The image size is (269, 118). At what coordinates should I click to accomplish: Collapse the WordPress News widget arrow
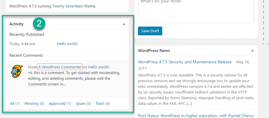click(253, 50)
